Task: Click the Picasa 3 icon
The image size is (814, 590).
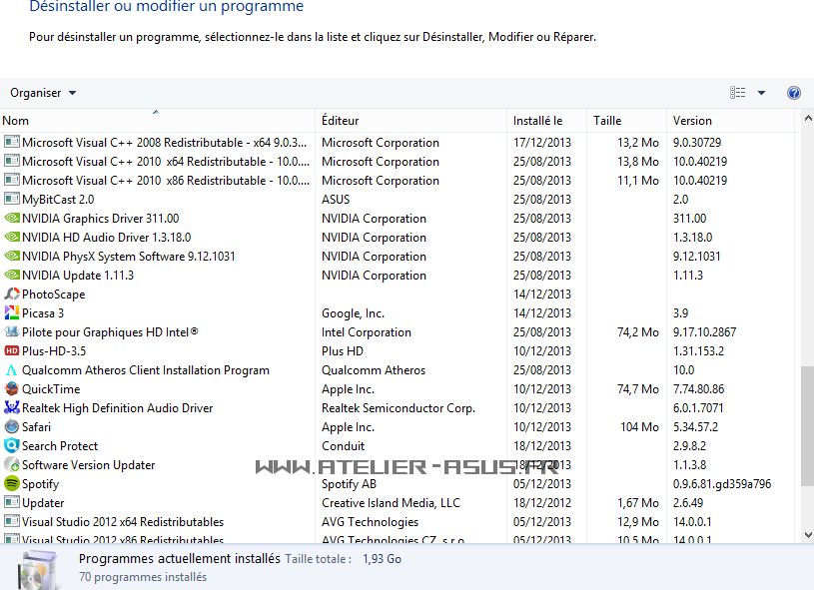Action: click(12, 313)
